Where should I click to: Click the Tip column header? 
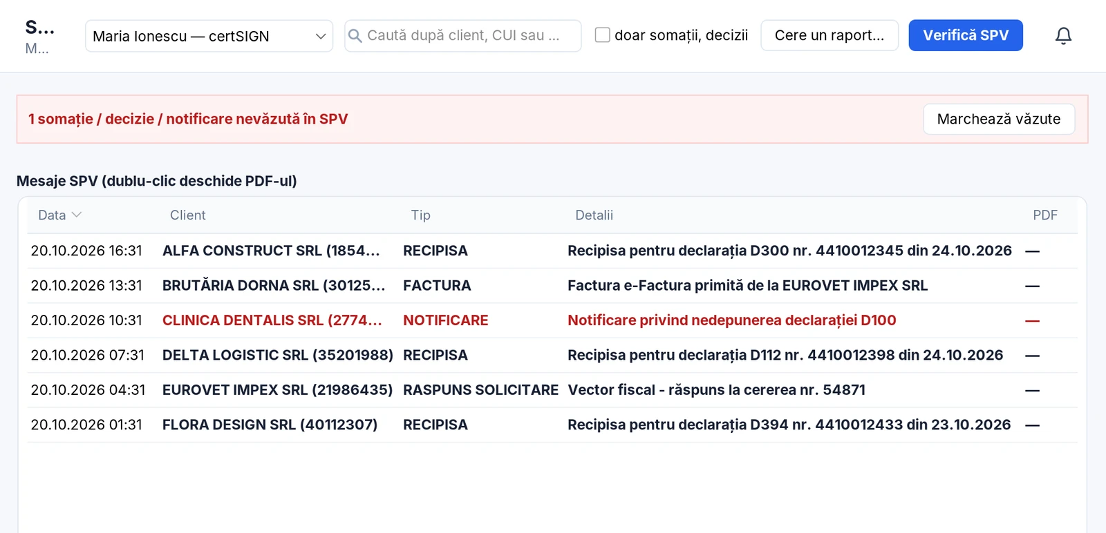coord(420,215)
